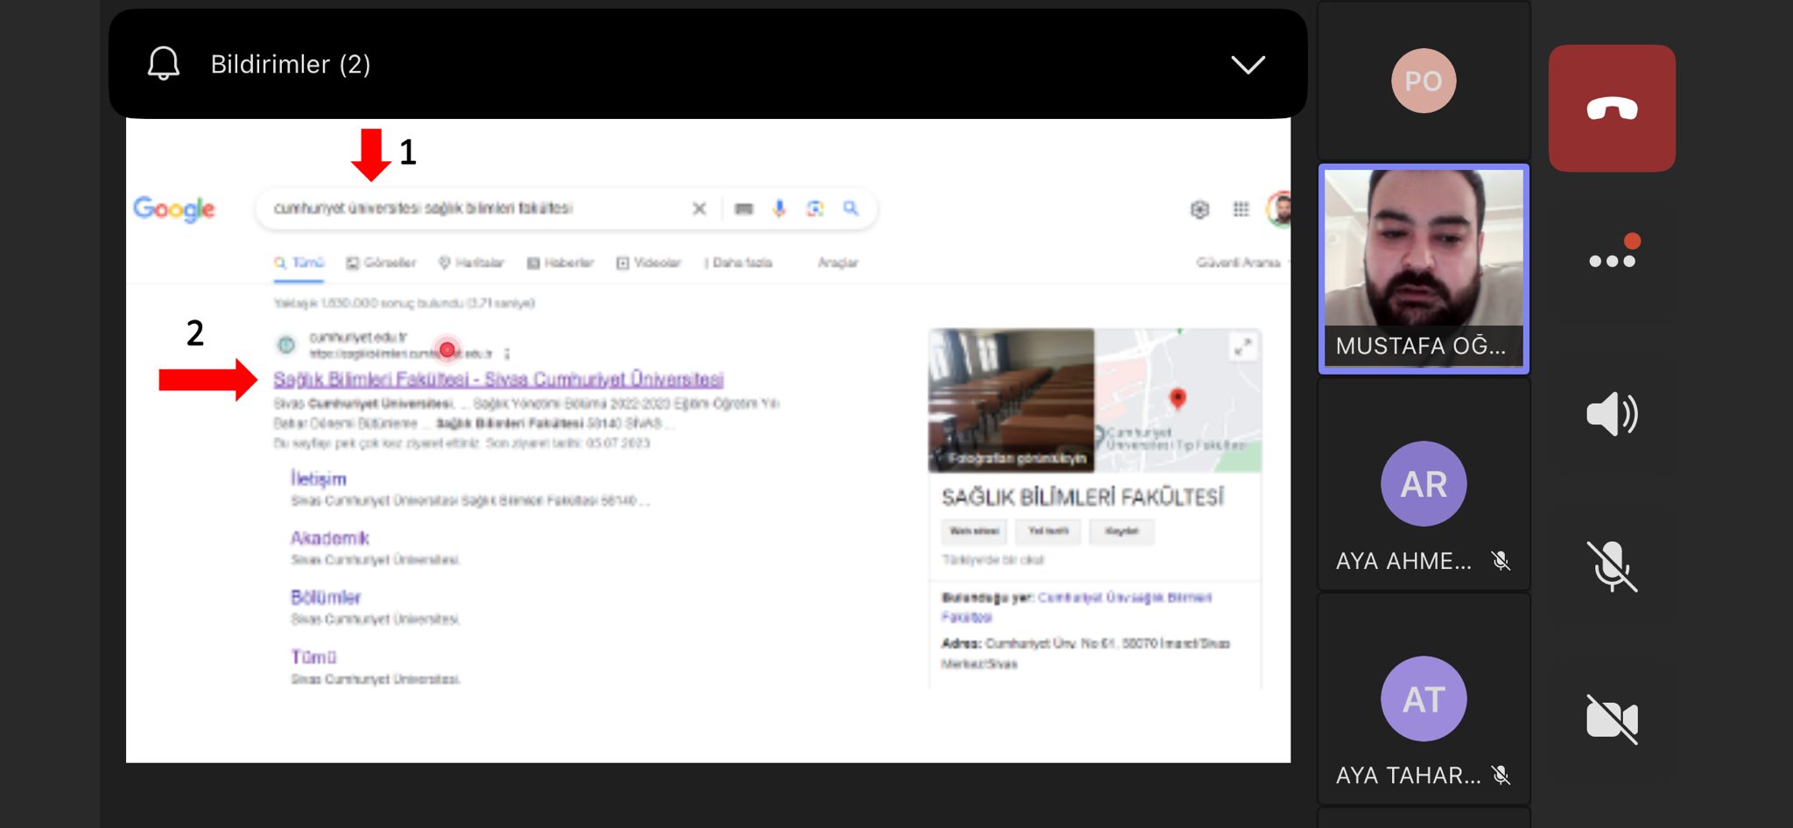Unmute the crossed-out microphone

coord(1611,566)
